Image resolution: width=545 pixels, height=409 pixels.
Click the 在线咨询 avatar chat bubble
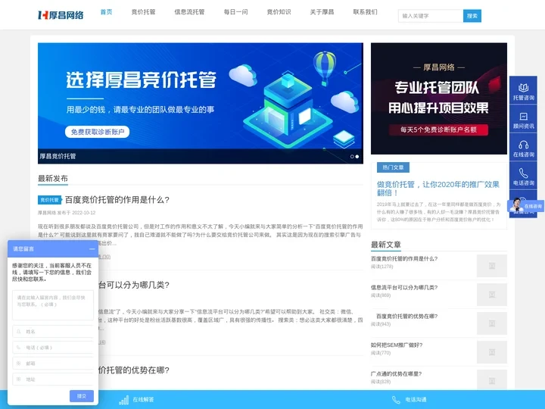(x=525, y=205)
